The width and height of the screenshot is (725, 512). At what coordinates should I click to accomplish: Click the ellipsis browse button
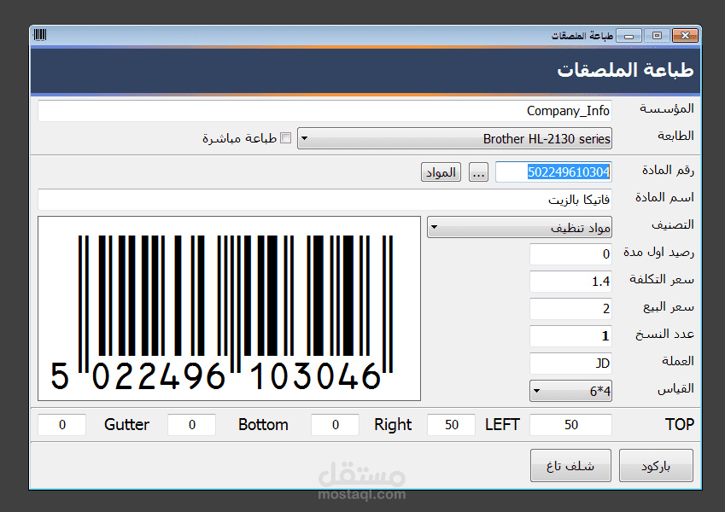(x=478, y=172)
